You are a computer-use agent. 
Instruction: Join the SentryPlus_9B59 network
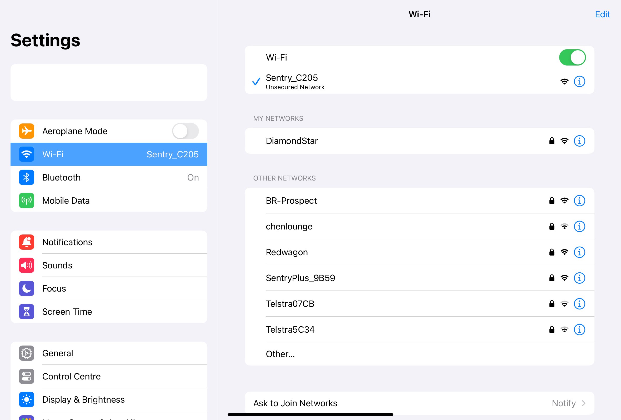click(300, 278)
